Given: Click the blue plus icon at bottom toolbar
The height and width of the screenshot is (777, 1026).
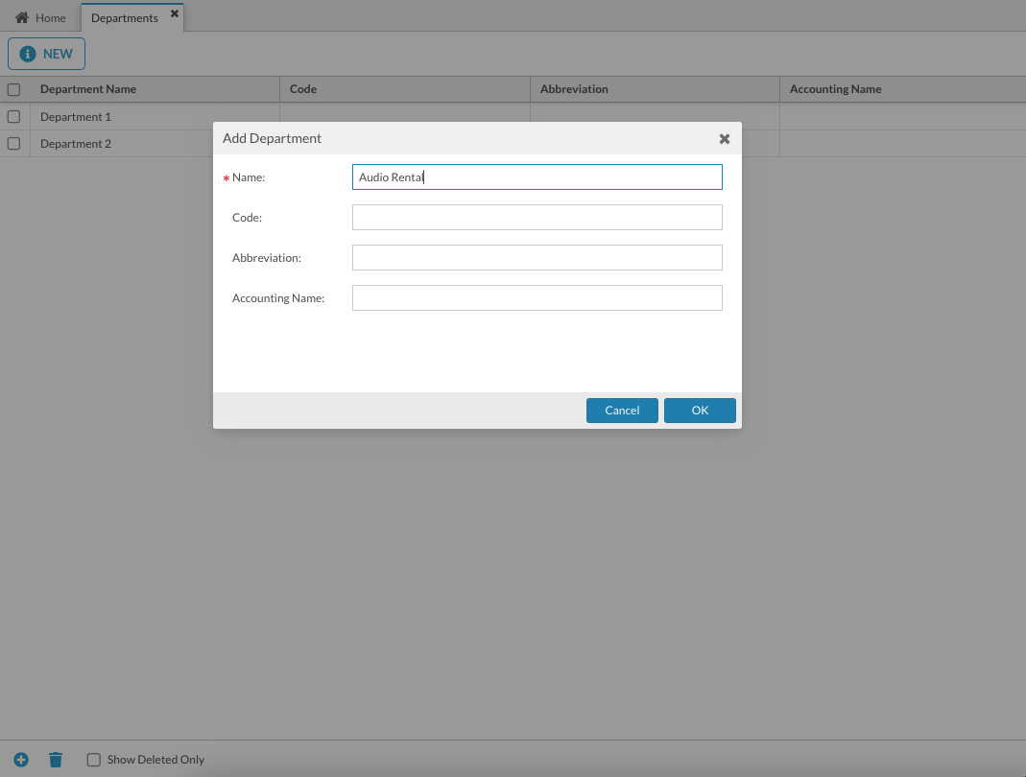Looking at the screenshot, I should [21, 759].
